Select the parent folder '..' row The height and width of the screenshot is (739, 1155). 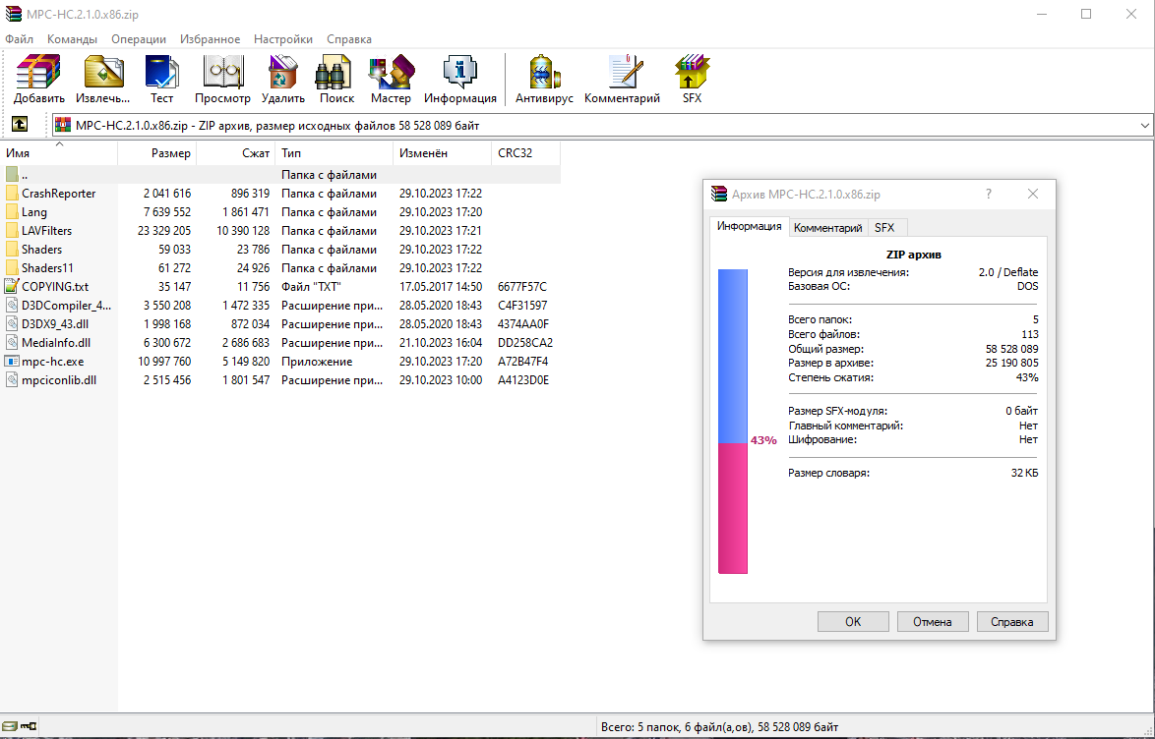(280, 175)
